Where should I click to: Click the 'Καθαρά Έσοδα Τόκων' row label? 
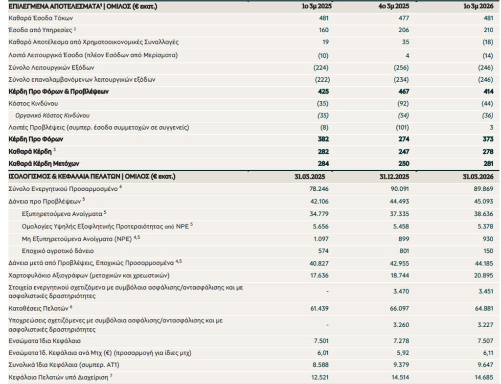[41, 19]
